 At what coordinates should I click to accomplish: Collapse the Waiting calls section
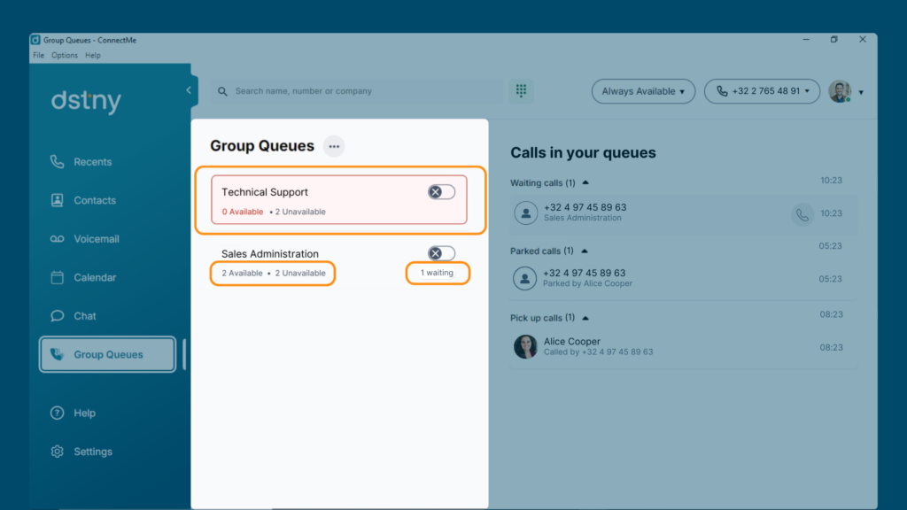click(585, 182)
